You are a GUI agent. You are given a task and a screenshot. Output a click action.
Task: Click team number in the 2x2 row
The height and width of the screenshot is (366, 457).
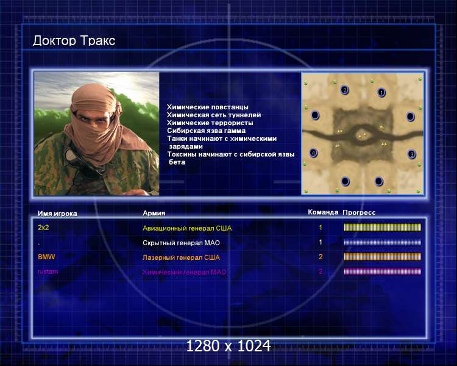tap(321, 228)
